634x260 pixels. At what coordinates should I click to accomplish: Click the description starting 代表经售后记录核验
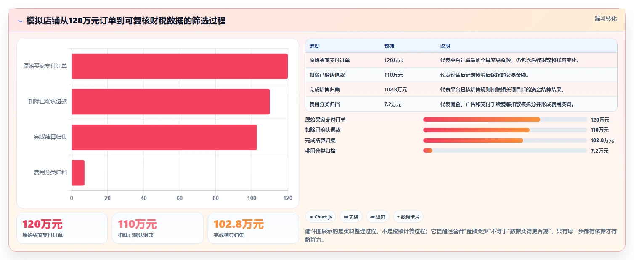point(484,75)
